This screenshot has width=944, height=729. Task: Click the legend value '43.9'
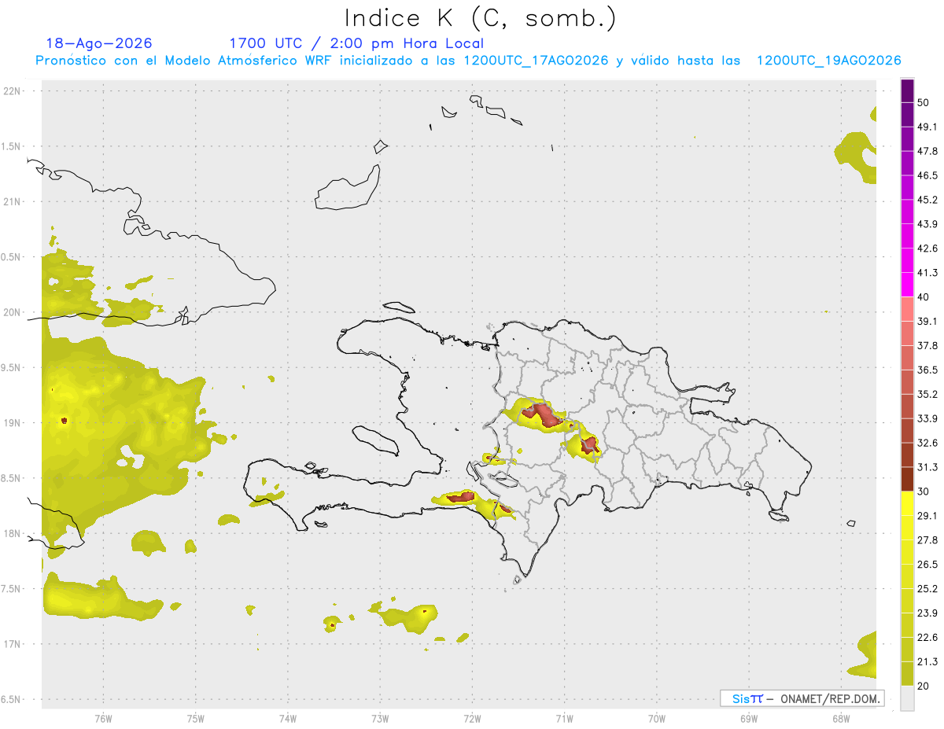coord(927,224)
